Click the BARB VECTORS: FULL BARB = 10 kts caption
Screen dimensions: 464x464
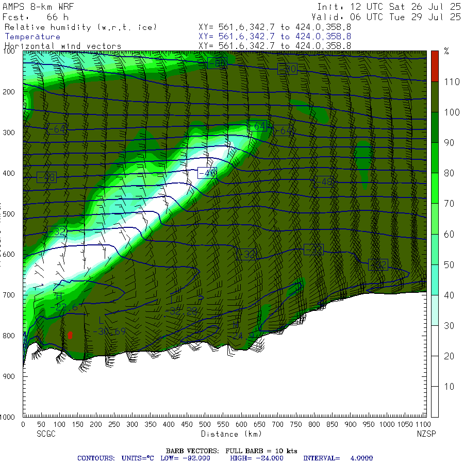pyautogui.click(x=231, y=451)
